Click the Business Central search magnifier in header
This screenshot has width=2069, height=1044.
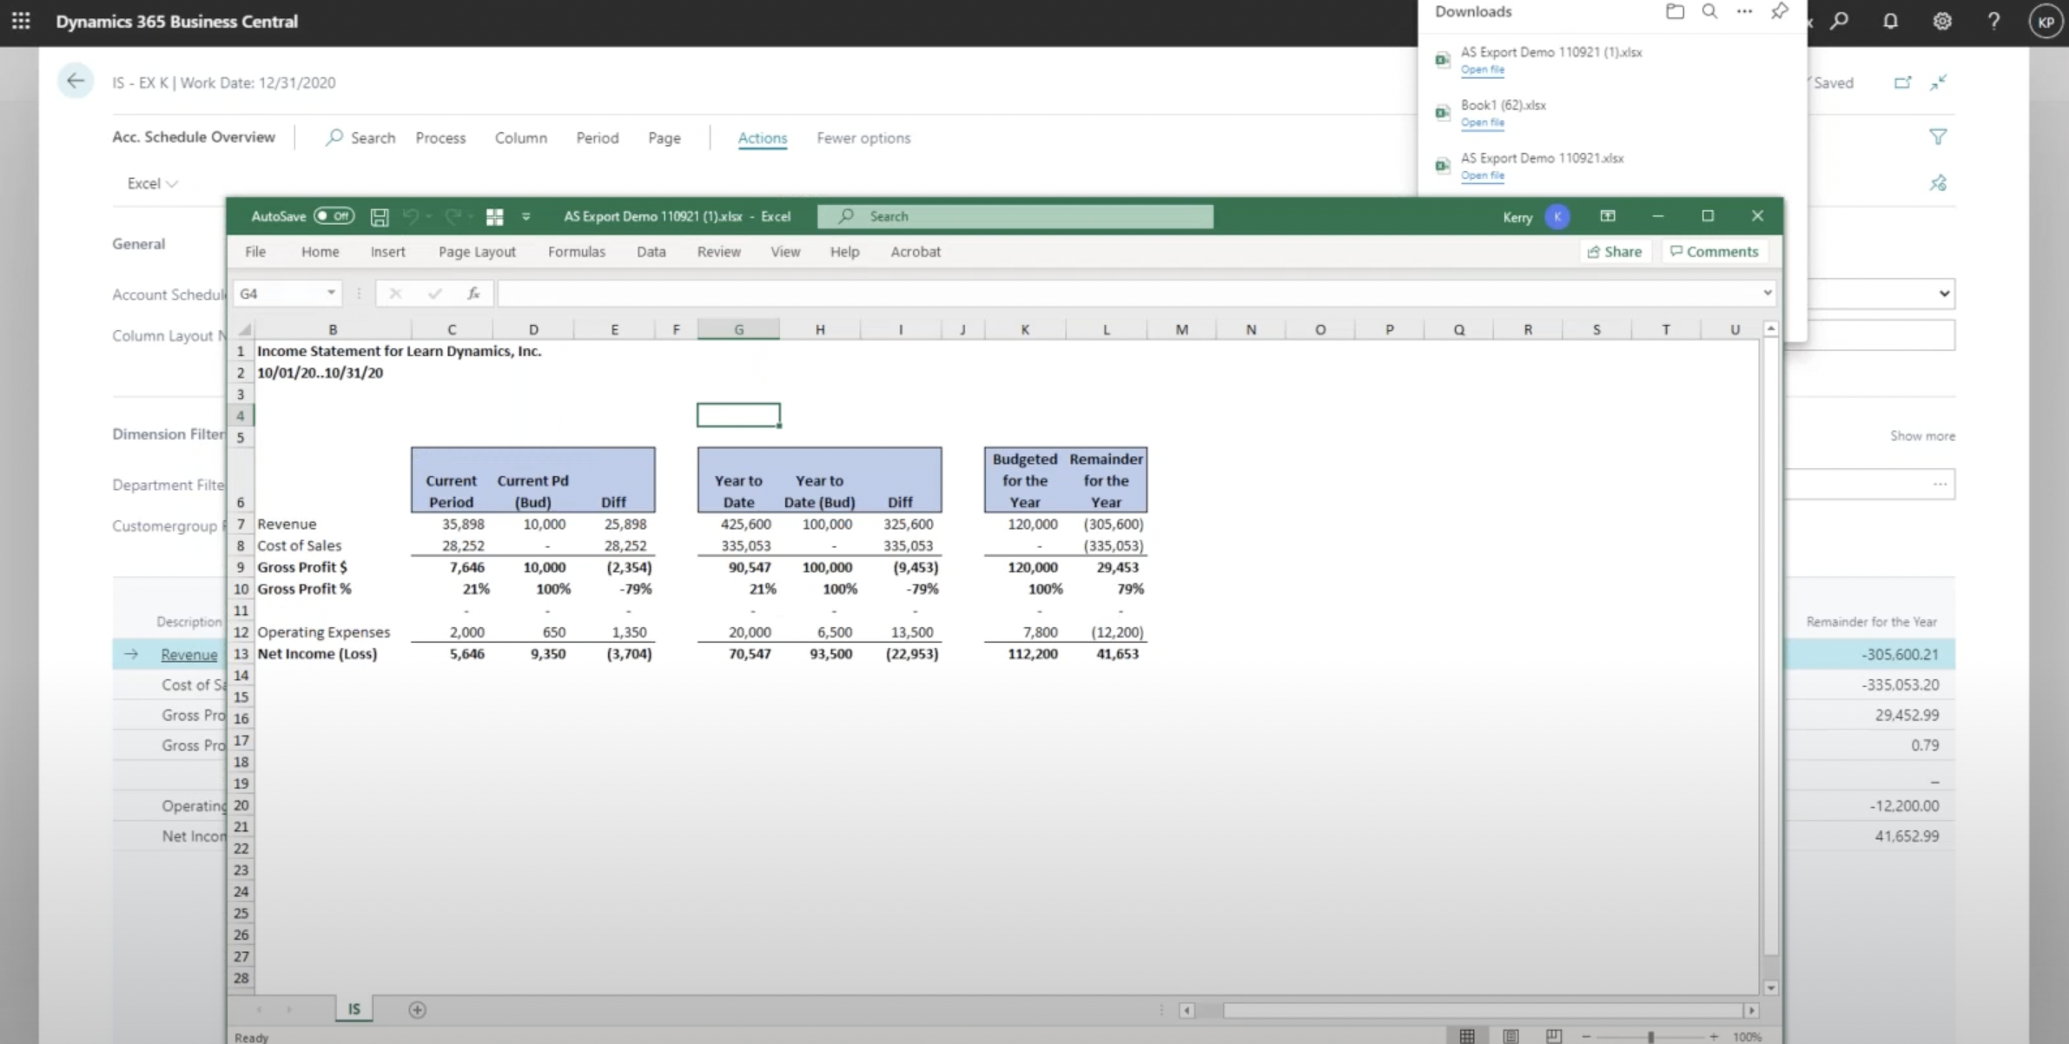click(1839, 21)
